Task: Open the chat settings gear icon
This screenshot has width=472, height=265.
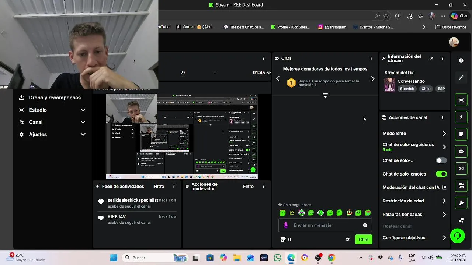Action: pos(347,240)
